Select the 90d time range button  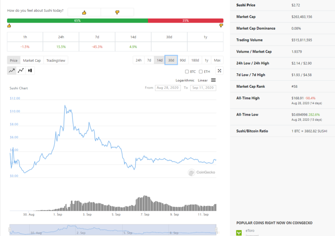(183, 60)
